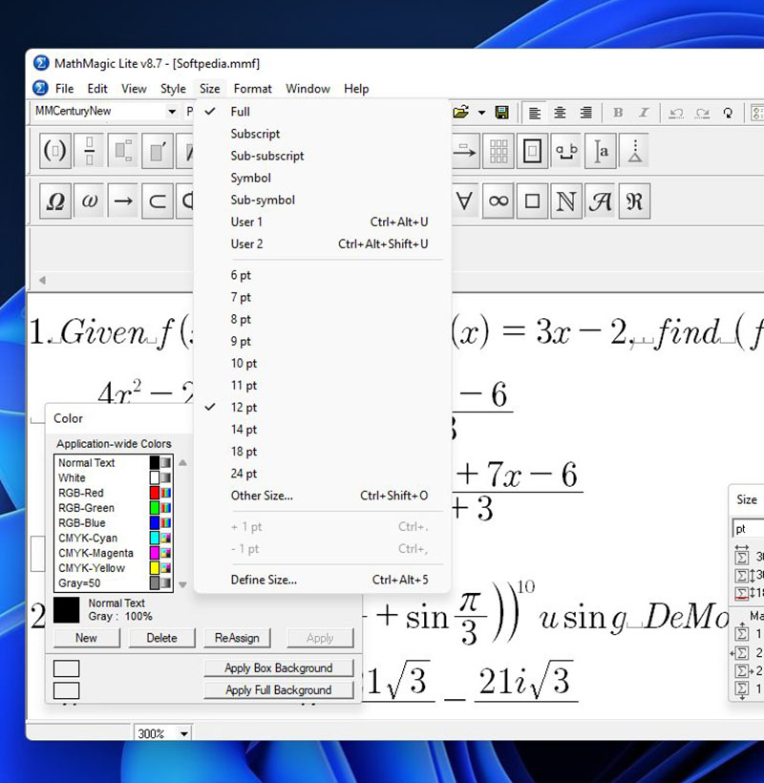Click the infinity symbol palette icon

coord(498,201)
